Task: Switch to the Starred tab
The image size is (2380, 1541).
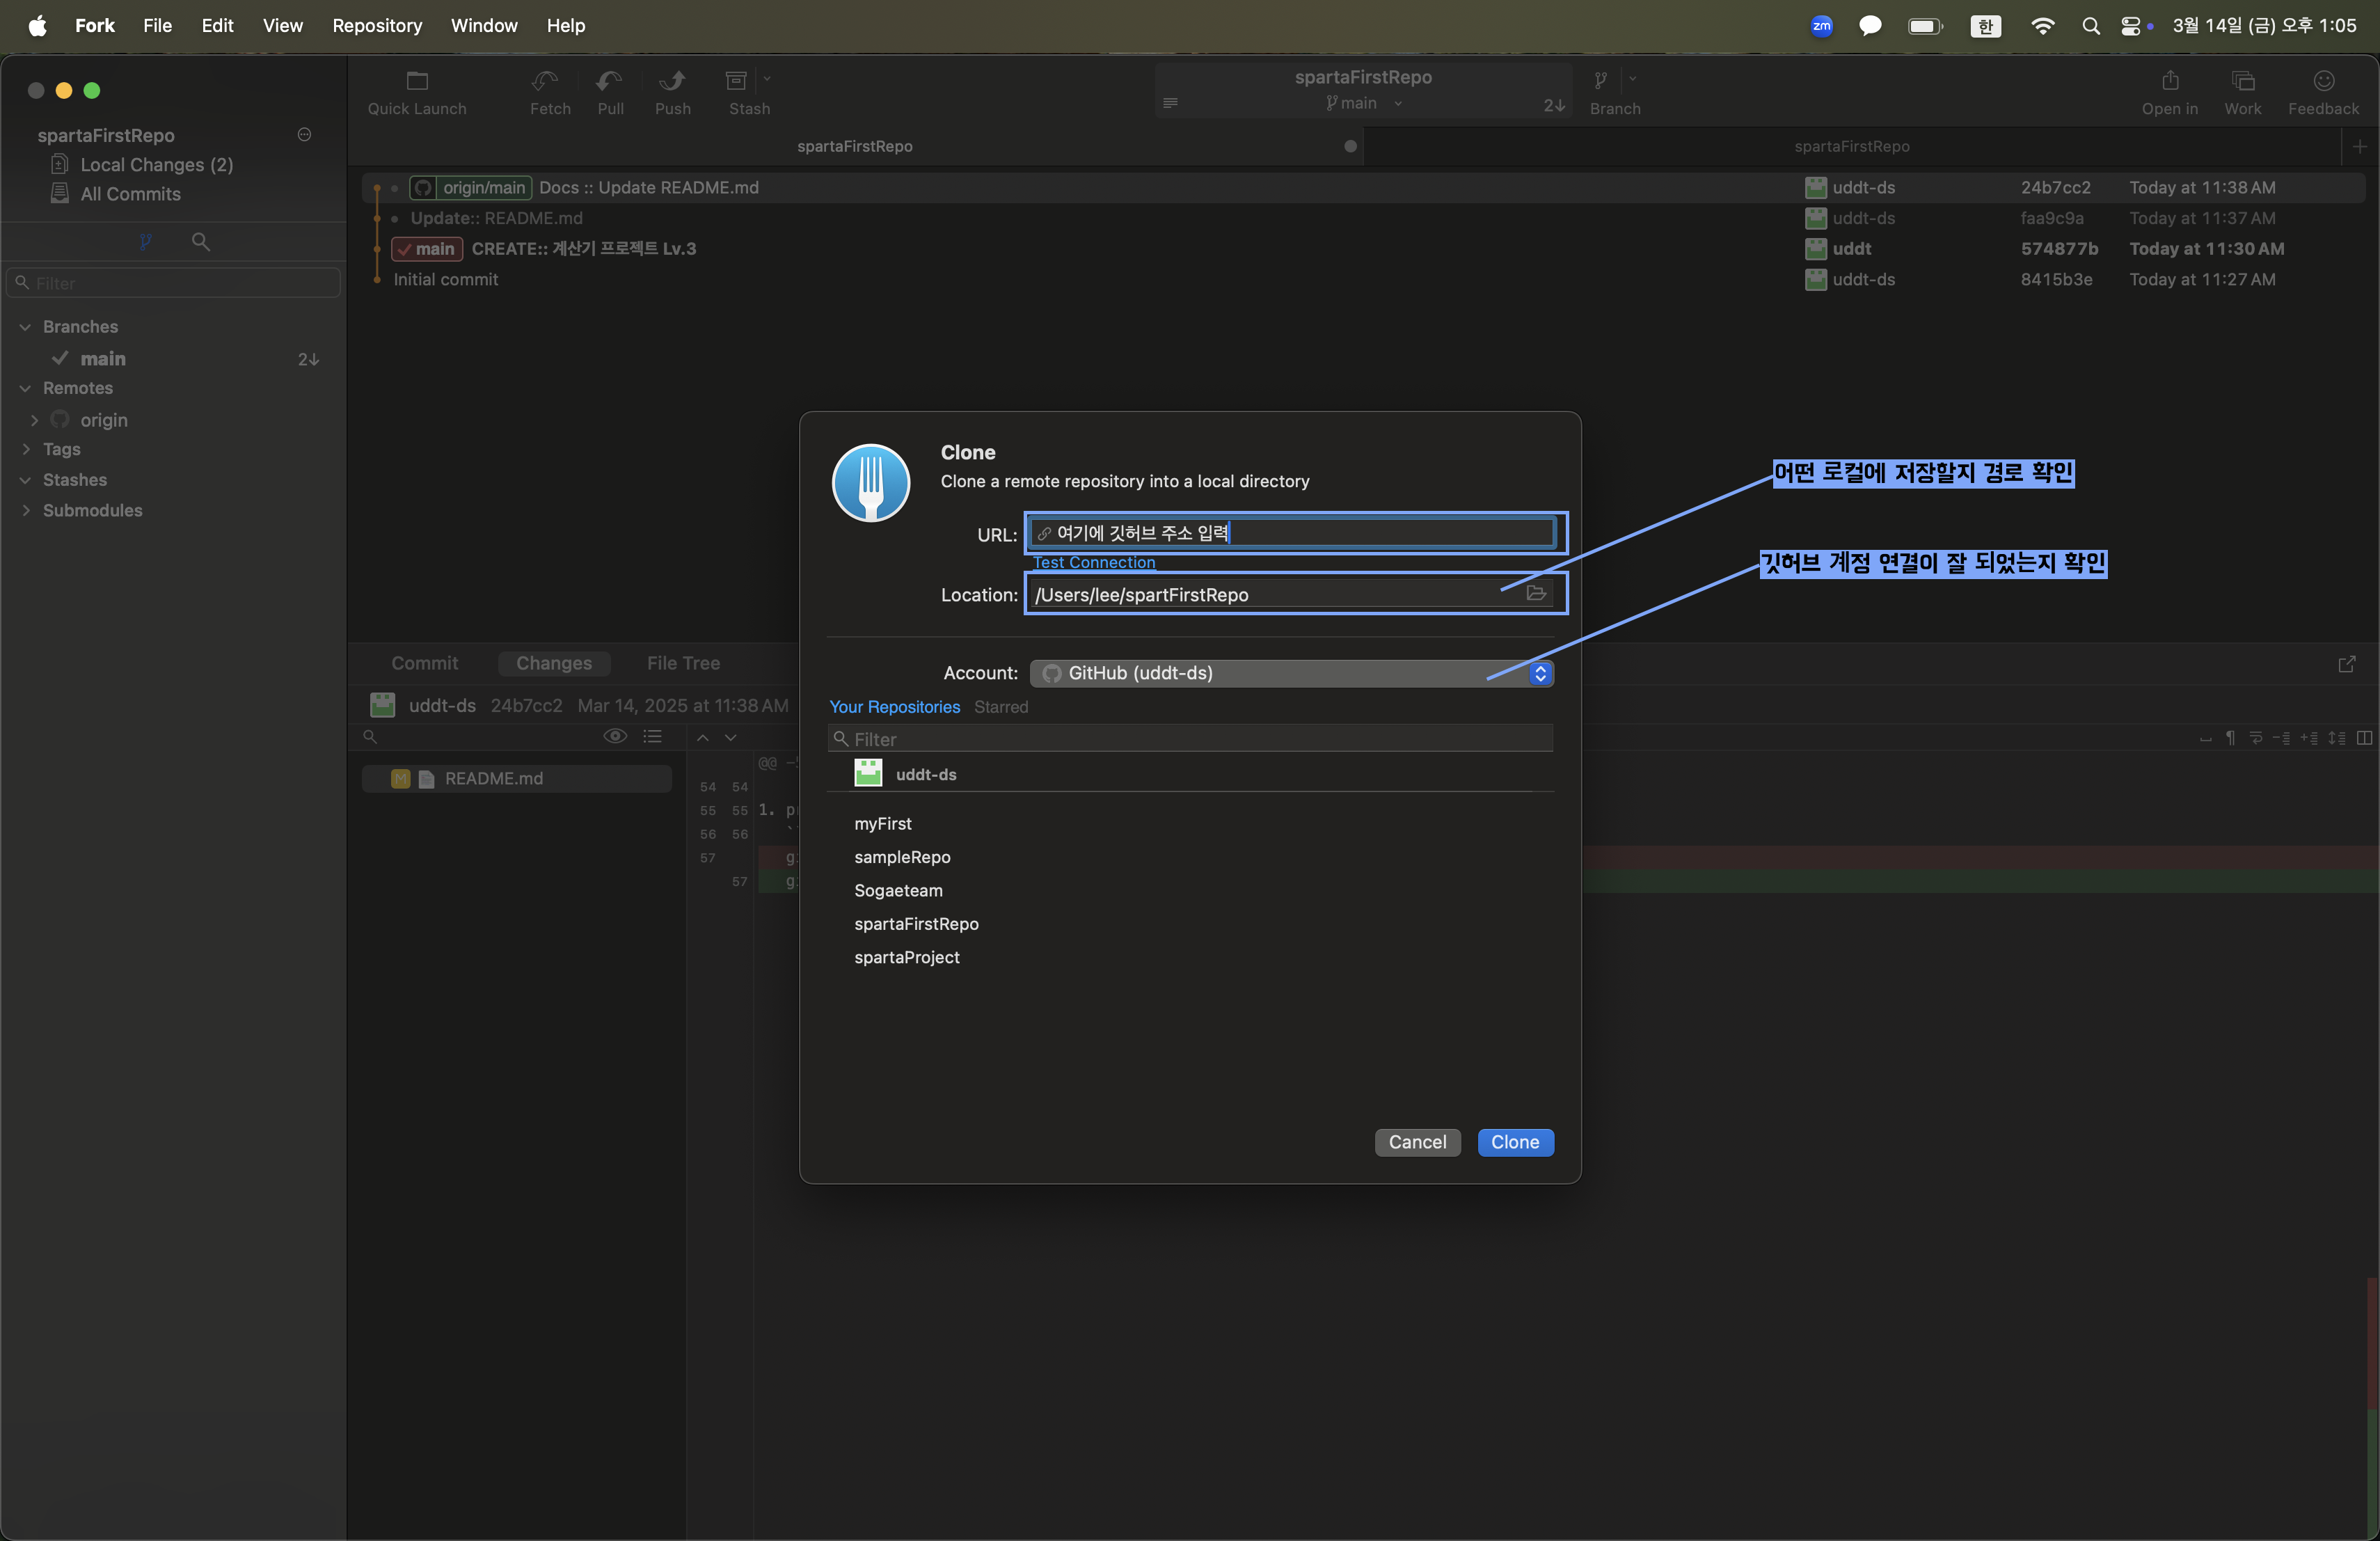Action: tap(1001, 707)
